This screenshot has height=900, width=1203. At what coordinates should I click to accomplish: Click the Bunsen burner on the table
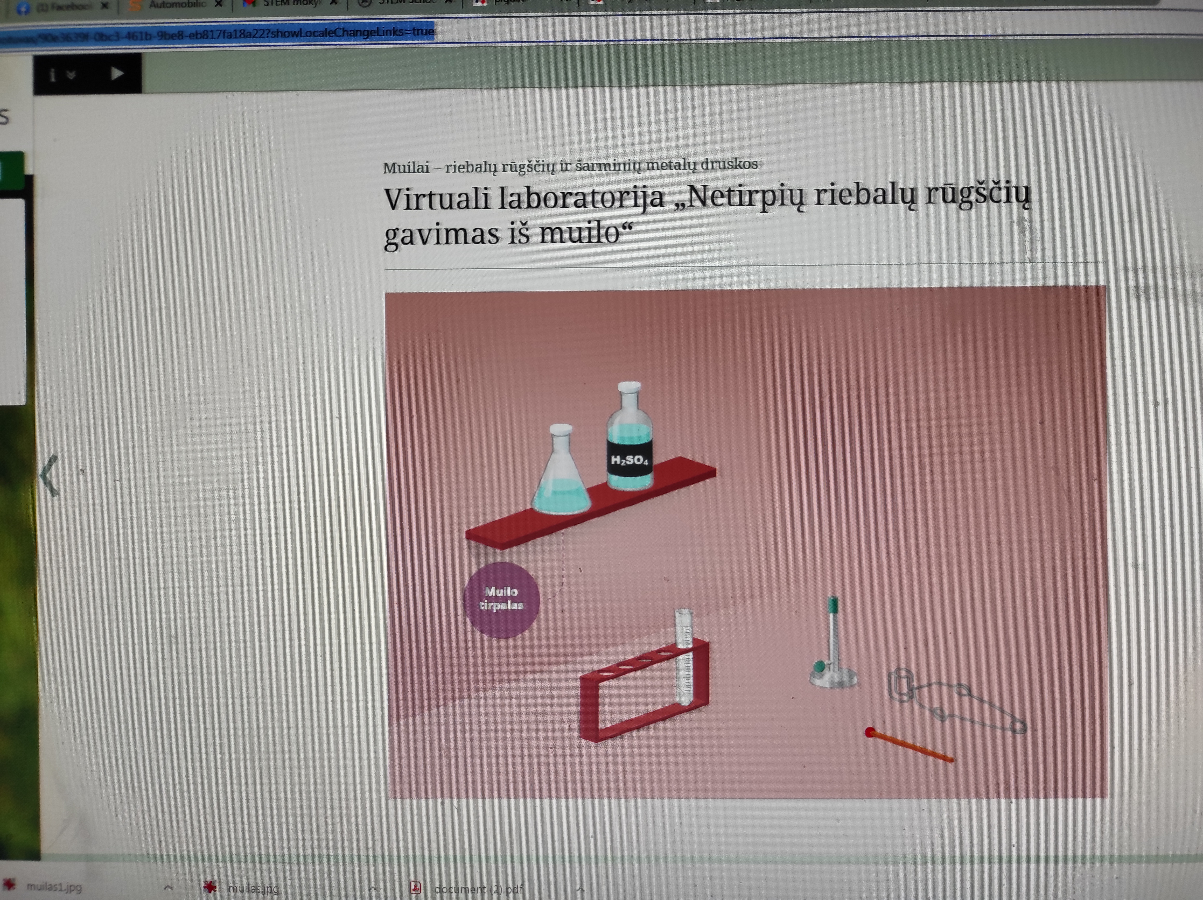pyautogui.click(x=833, y=647)
